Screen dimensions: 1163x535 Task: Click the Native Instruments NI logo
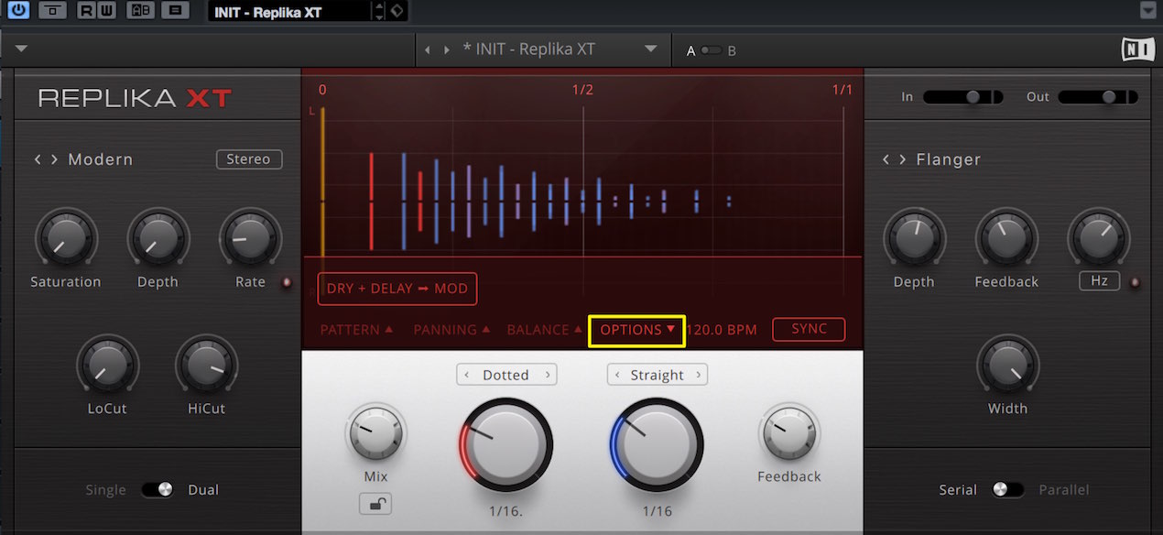[1138, 49]
